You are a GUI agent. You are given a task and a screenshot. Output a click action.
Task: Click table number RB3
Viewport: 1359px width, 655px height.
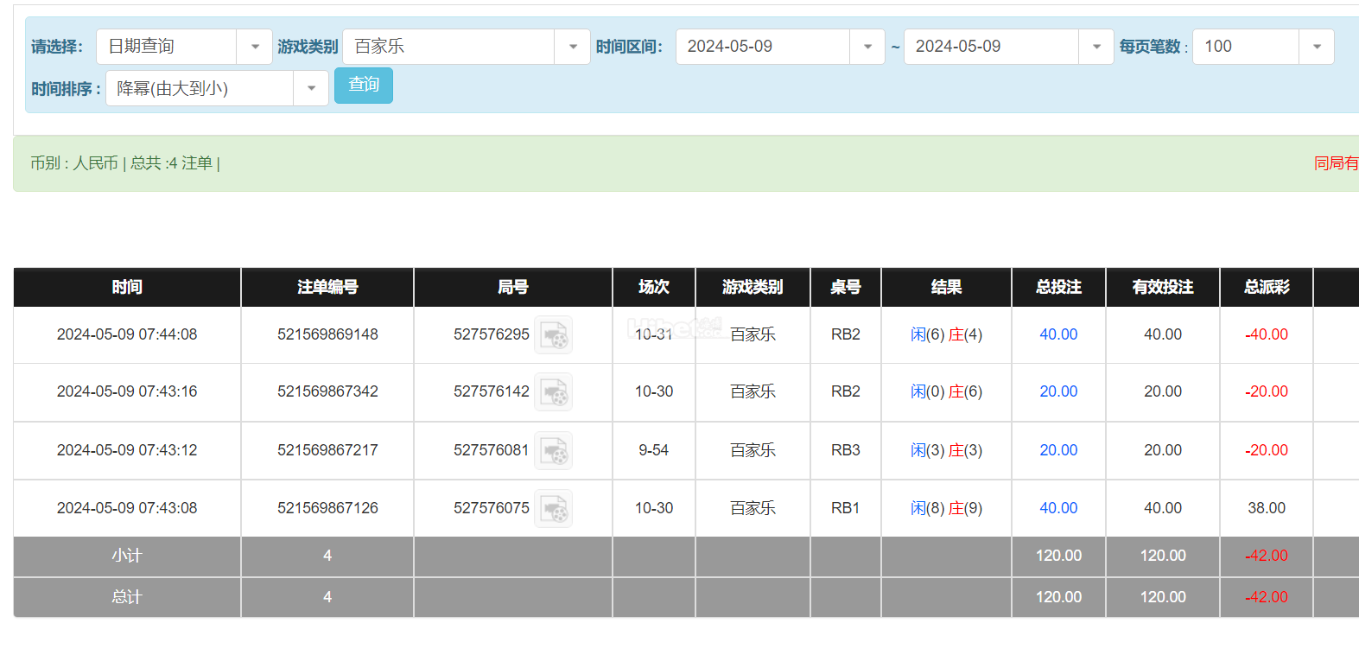(x=846, y=450)
